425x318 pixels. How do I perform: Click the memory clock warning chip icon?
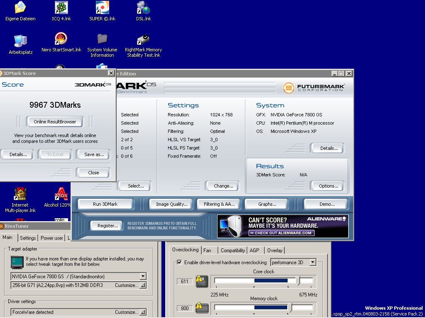coord(202,308)
